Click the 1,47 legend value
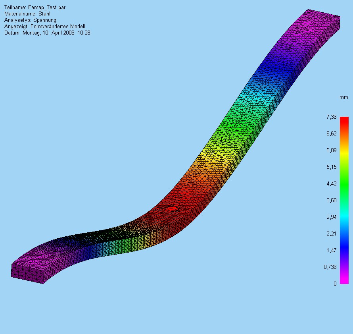 point(332,250)
